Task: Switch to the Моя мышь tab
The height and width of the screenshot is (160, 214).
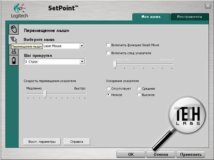Action: coord(151,17)
